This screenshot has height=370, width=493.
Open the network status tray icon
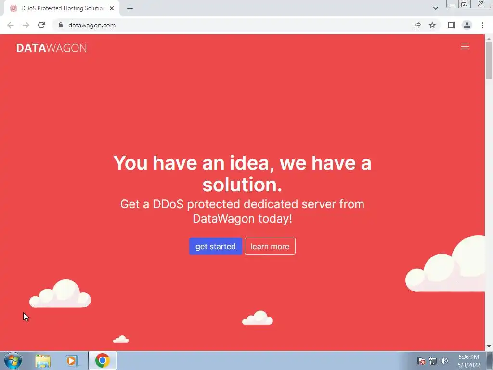(x=433, y=361)
